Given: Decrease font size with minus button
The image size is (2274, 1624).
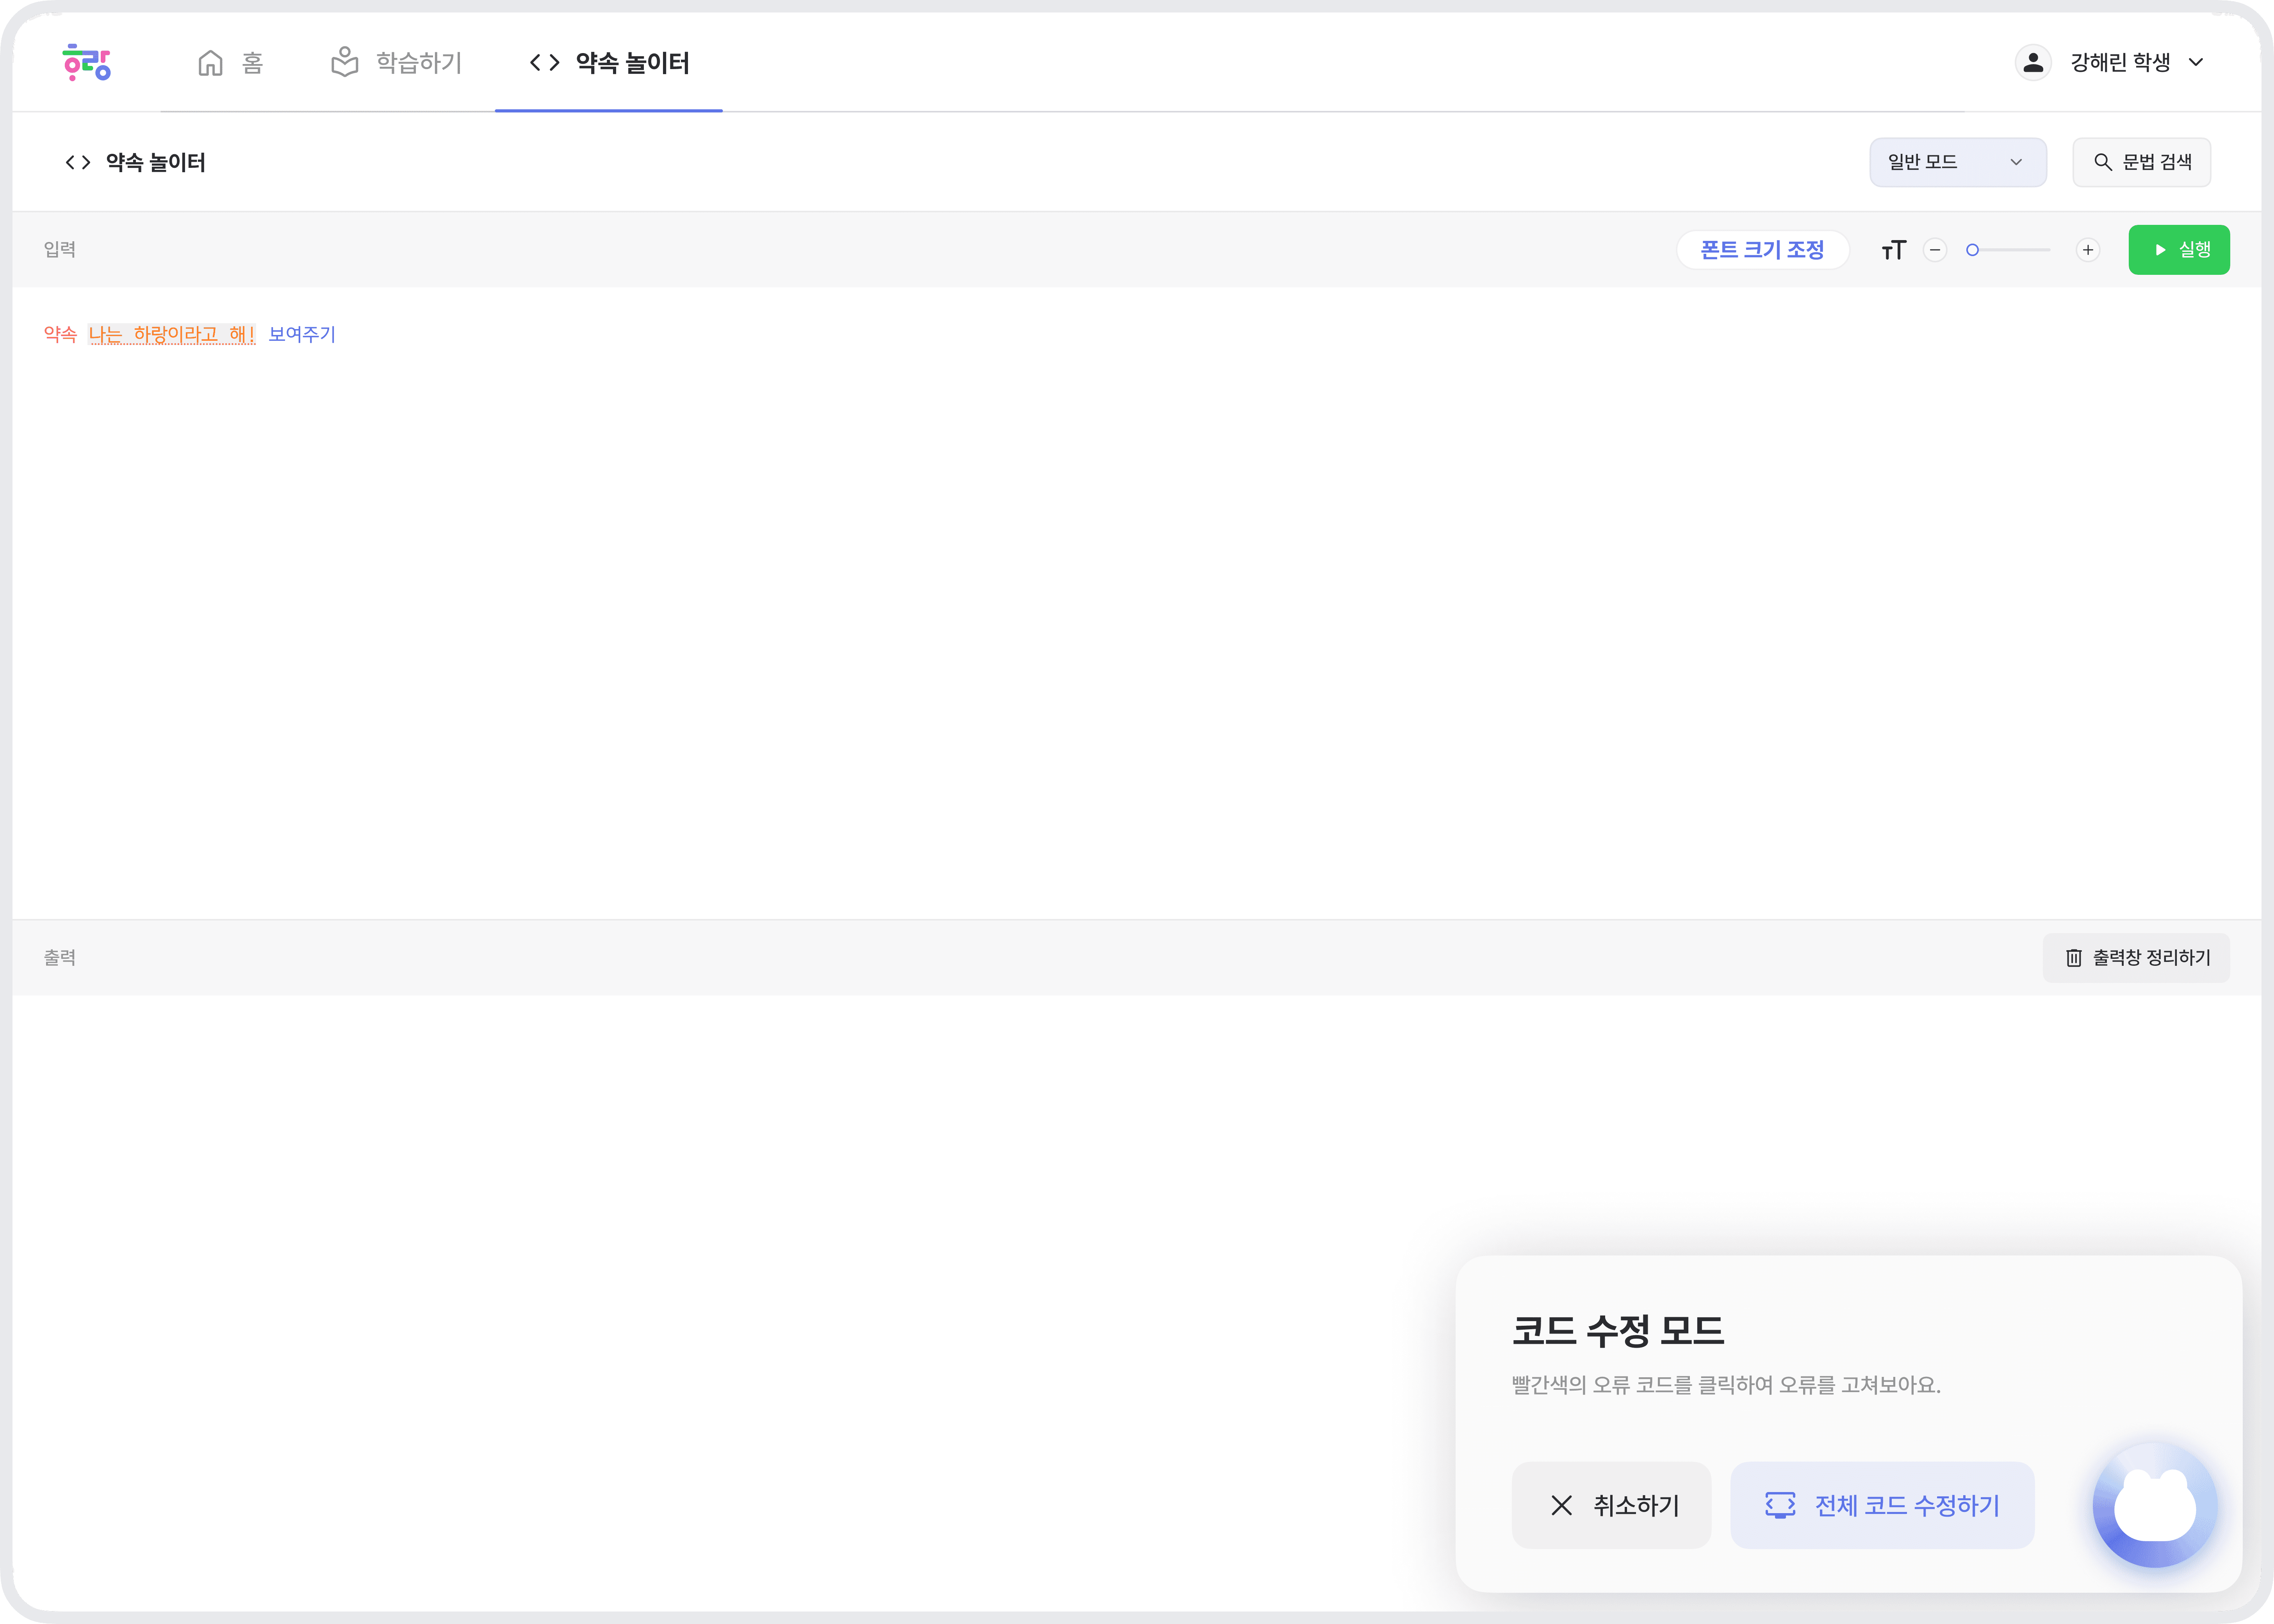Looking at the screenshot, I should click(x=1935, y=250).
